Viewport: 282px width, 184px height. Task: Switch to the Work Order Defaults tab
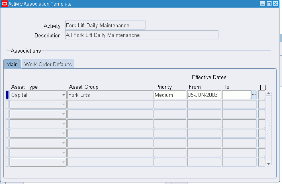coord(48,64)
